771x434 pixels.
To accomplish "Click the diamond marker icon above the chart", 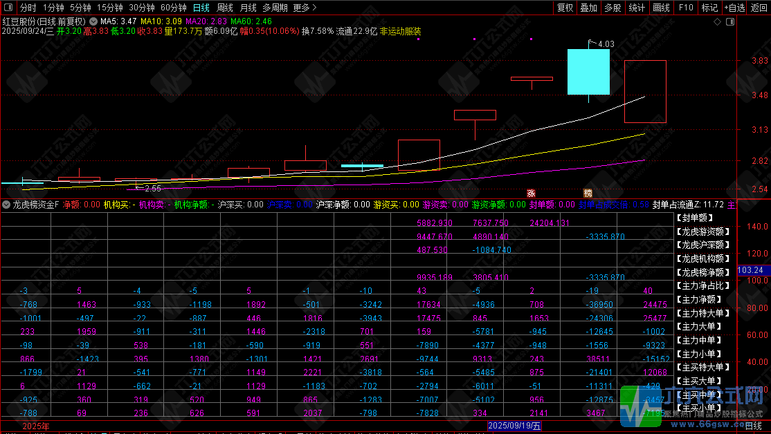I will pos(718,21).
